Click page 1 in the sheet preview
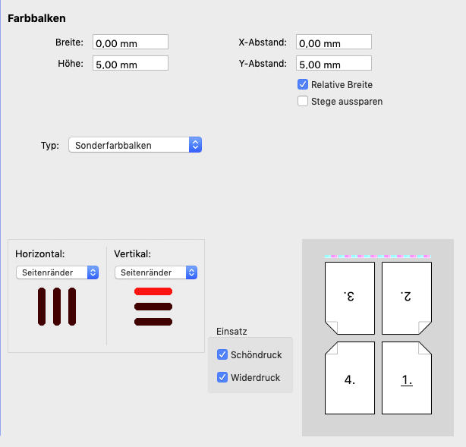 (x=407, y=378)
